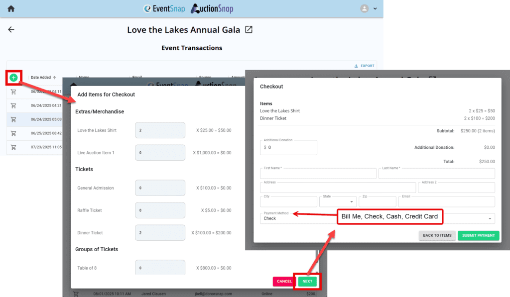Open the State dropdown in Checkout
Image resolution: width=510 pixels, height=297 pixels.
(337, 201)
